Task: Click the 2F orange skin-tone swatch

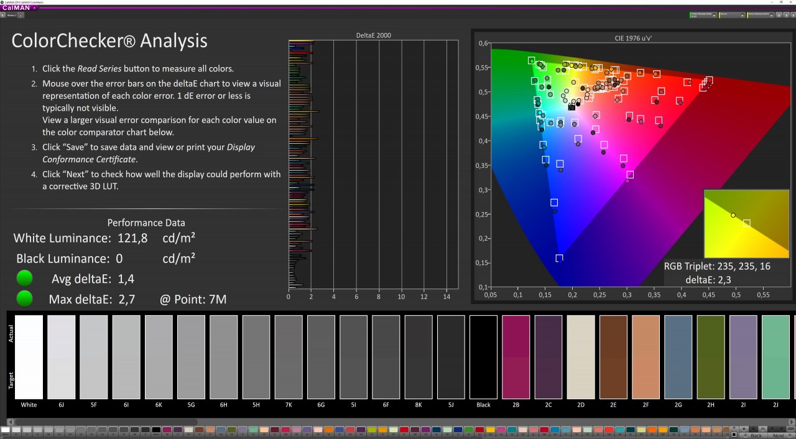Action: tap(646, 357)
